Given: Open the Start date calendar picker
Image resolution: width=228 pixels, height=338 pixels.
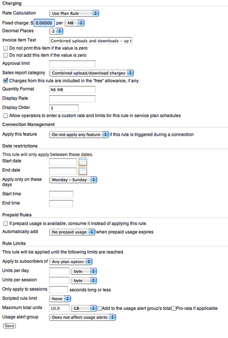Looking at the screenshot, I should coord(82,162).
